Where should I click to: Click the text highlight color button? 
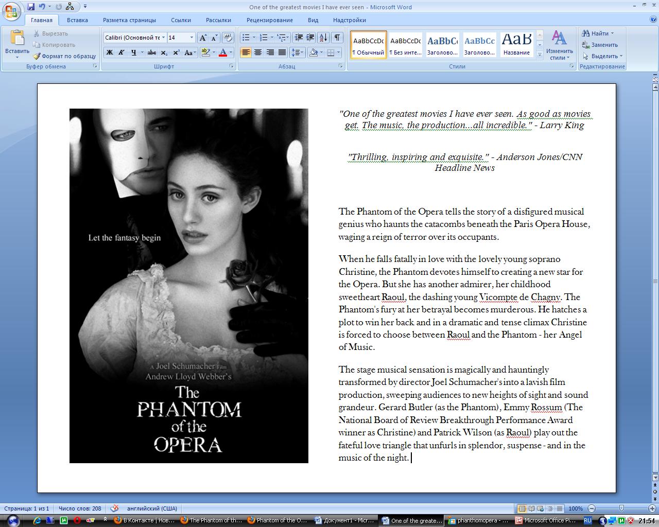(x=205, y=52)
